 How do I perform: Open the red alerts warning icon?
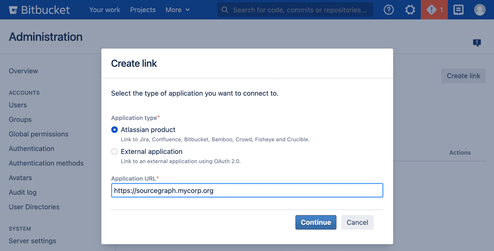point(434,10)
